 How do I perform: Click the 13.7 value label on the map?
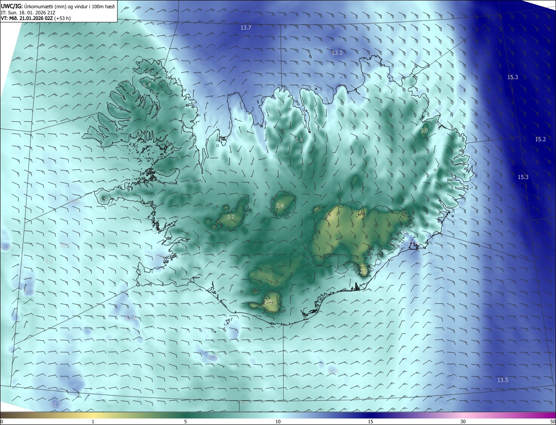point(246,28)
